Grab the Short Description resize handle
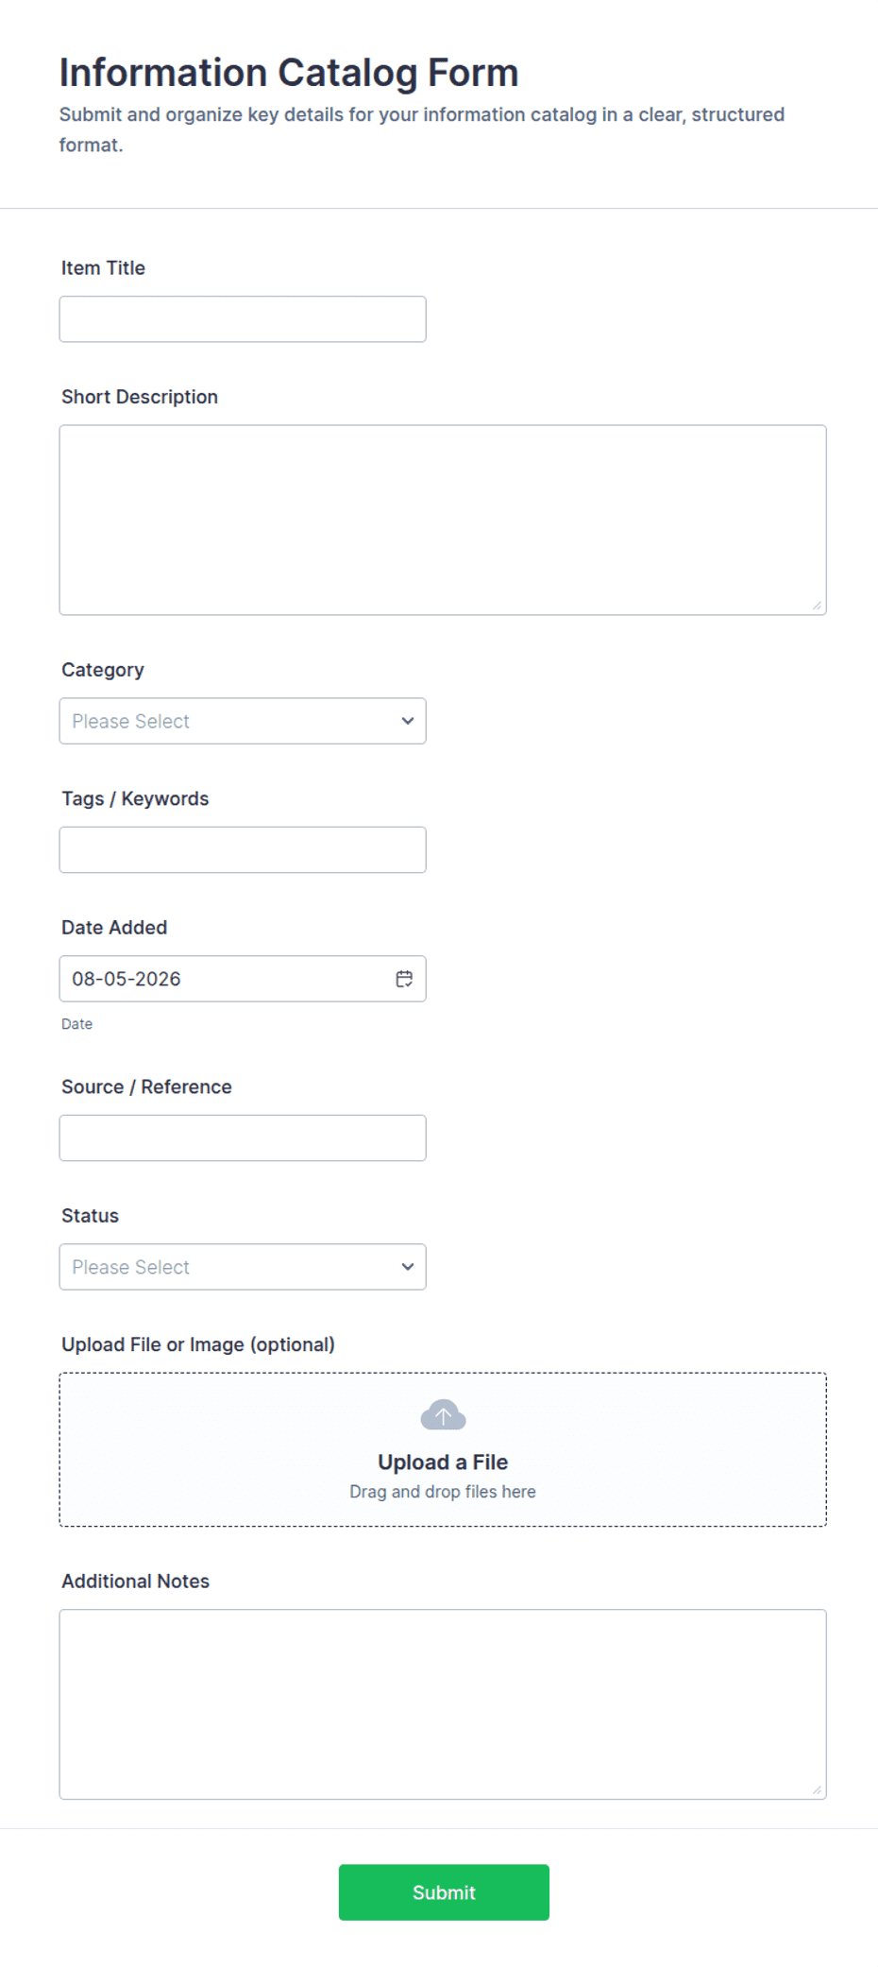Image resolution: width=878 pixels, height=1967 pixels. (x=818, y=606)
